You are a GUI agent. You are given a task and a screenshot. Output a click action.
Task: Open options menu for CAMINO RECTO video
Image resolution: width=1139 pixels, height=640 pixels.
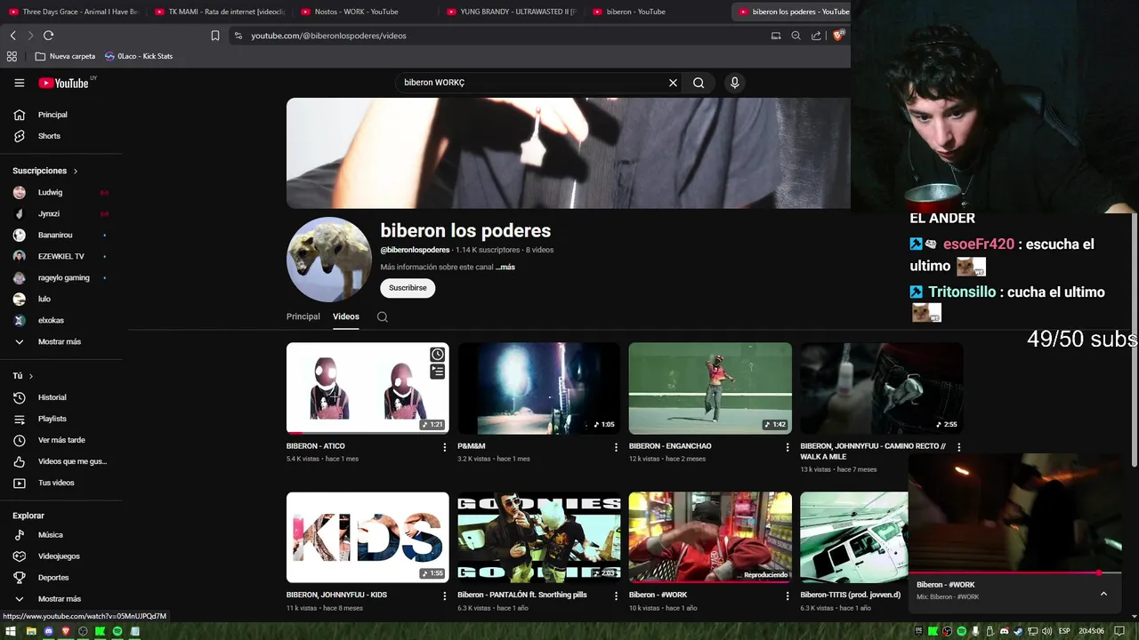(958, 447)
